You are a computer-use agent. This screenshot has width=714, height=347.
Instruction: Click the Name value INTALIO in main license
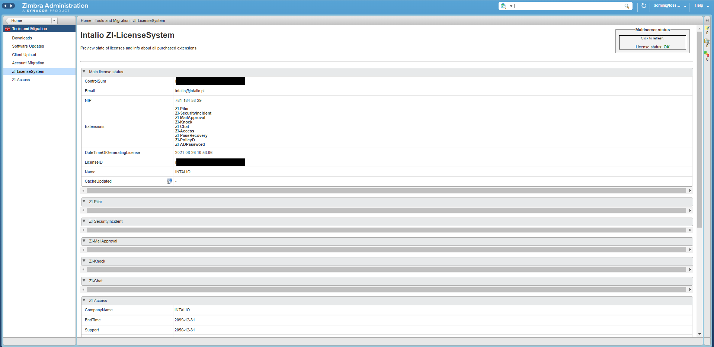(x=183, y=172)
